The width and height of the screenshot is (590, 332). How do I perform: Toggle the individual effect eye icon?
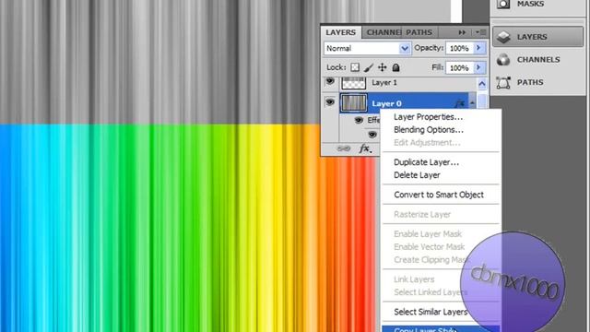tap(372, 135)
